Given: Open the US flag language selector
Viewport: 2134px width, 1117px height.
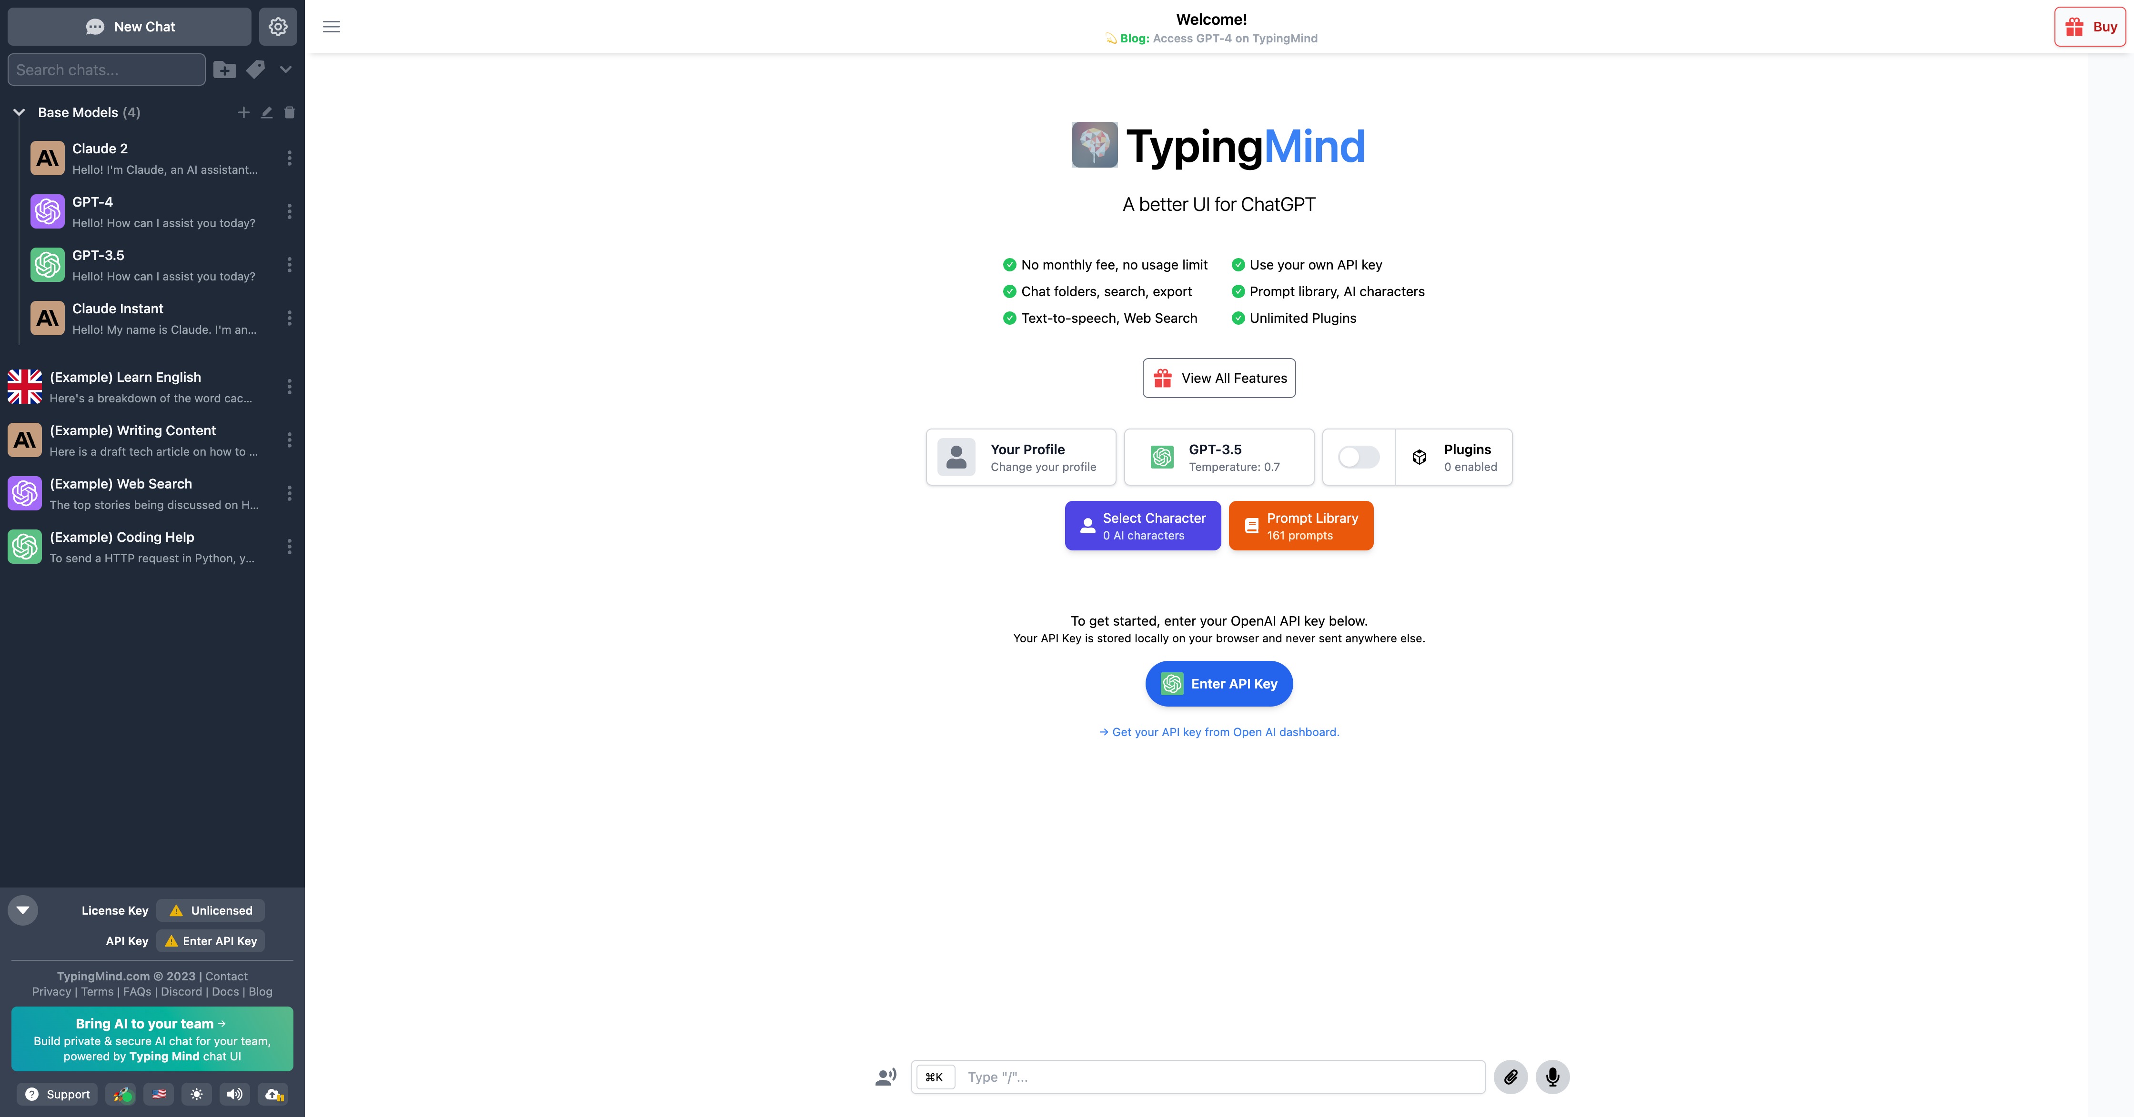Looking at the screenshot, I should coord(159,1094).
